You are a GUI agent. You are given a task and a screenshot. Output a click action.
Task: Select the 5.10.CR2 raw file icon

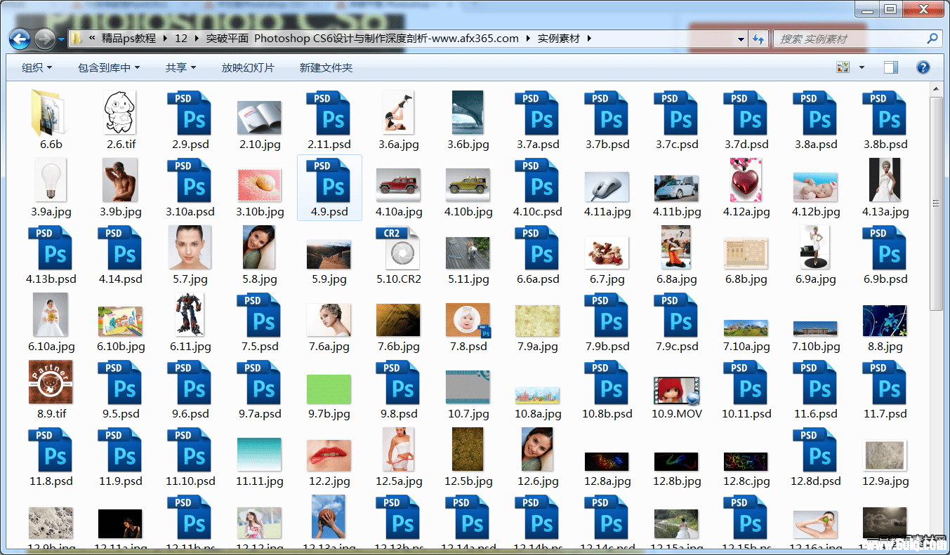(x=399, y=248)
